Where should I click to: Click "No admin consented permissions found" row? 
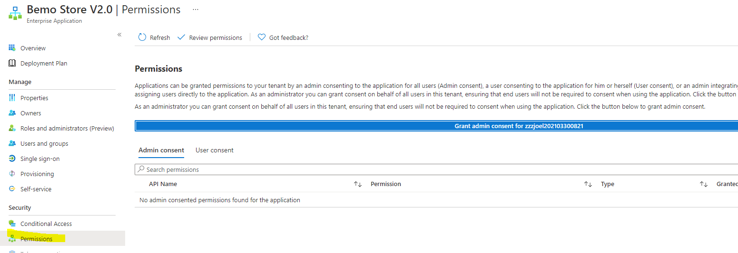pyautogui.click(x=436, y=200)
